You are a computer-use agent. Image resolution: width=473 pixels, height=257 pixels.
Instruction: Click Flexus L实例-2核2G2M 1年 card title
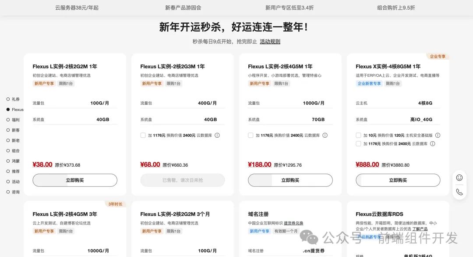[x=65, y=66]
